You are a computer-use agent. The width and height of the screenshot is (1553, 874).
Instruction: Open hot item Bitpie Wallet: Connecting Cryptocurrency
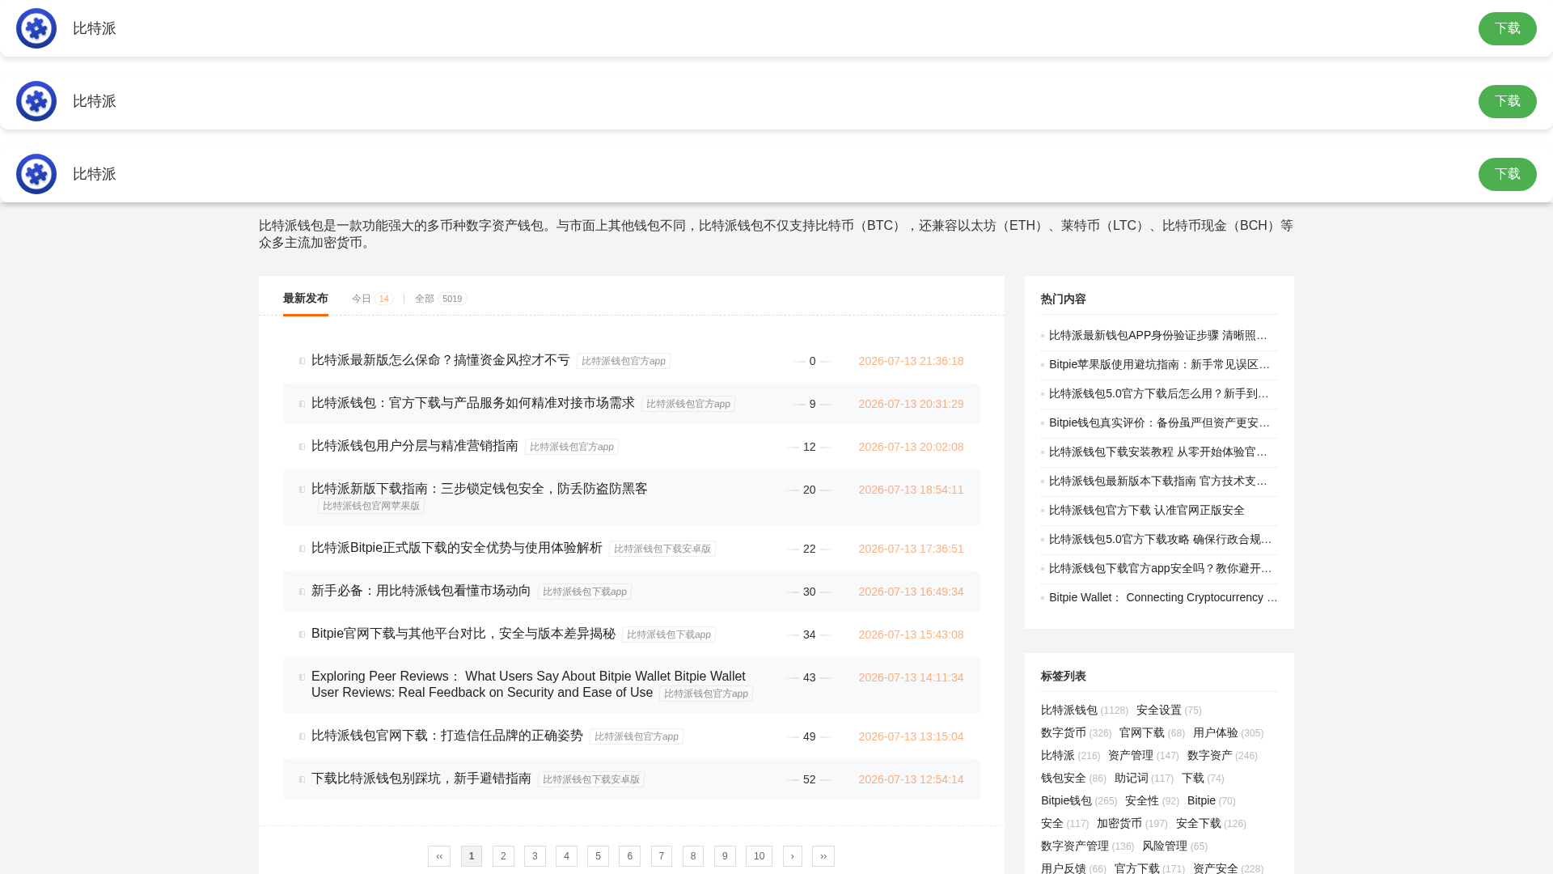pyautogui.click(x=1163, y=597)
